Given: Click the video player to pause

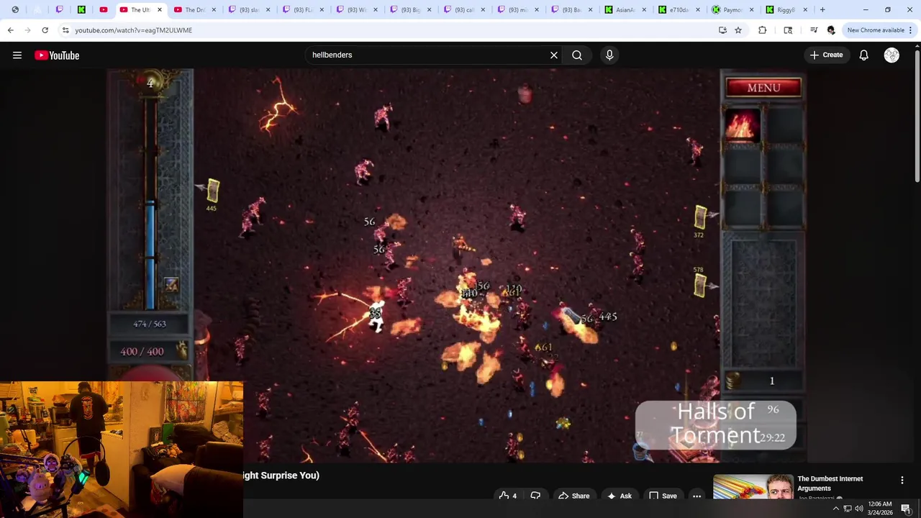Looking at the screenshot, I should tap(457, 265).
